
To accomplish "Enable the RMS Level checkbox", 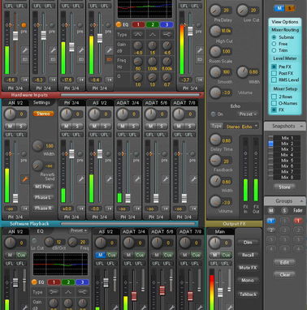I will pyautogui.click(x=274, y=80).
